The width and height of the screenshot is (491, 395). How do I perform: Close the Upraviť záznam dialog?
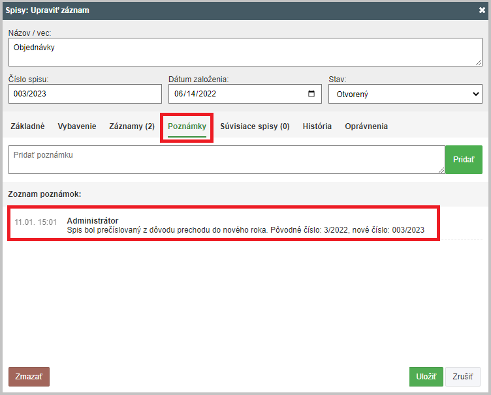tap(482, 10)
